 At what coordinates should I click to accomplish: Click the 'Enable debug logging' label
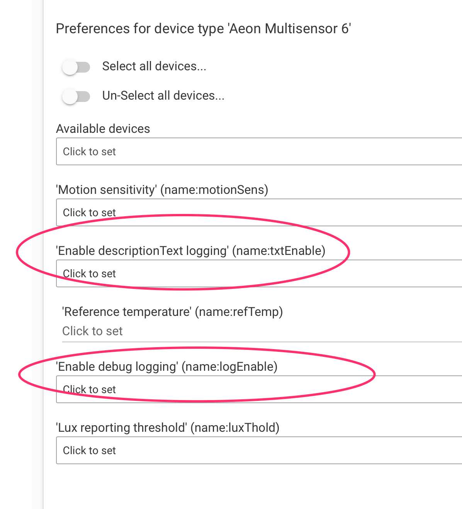click(167, 366)
